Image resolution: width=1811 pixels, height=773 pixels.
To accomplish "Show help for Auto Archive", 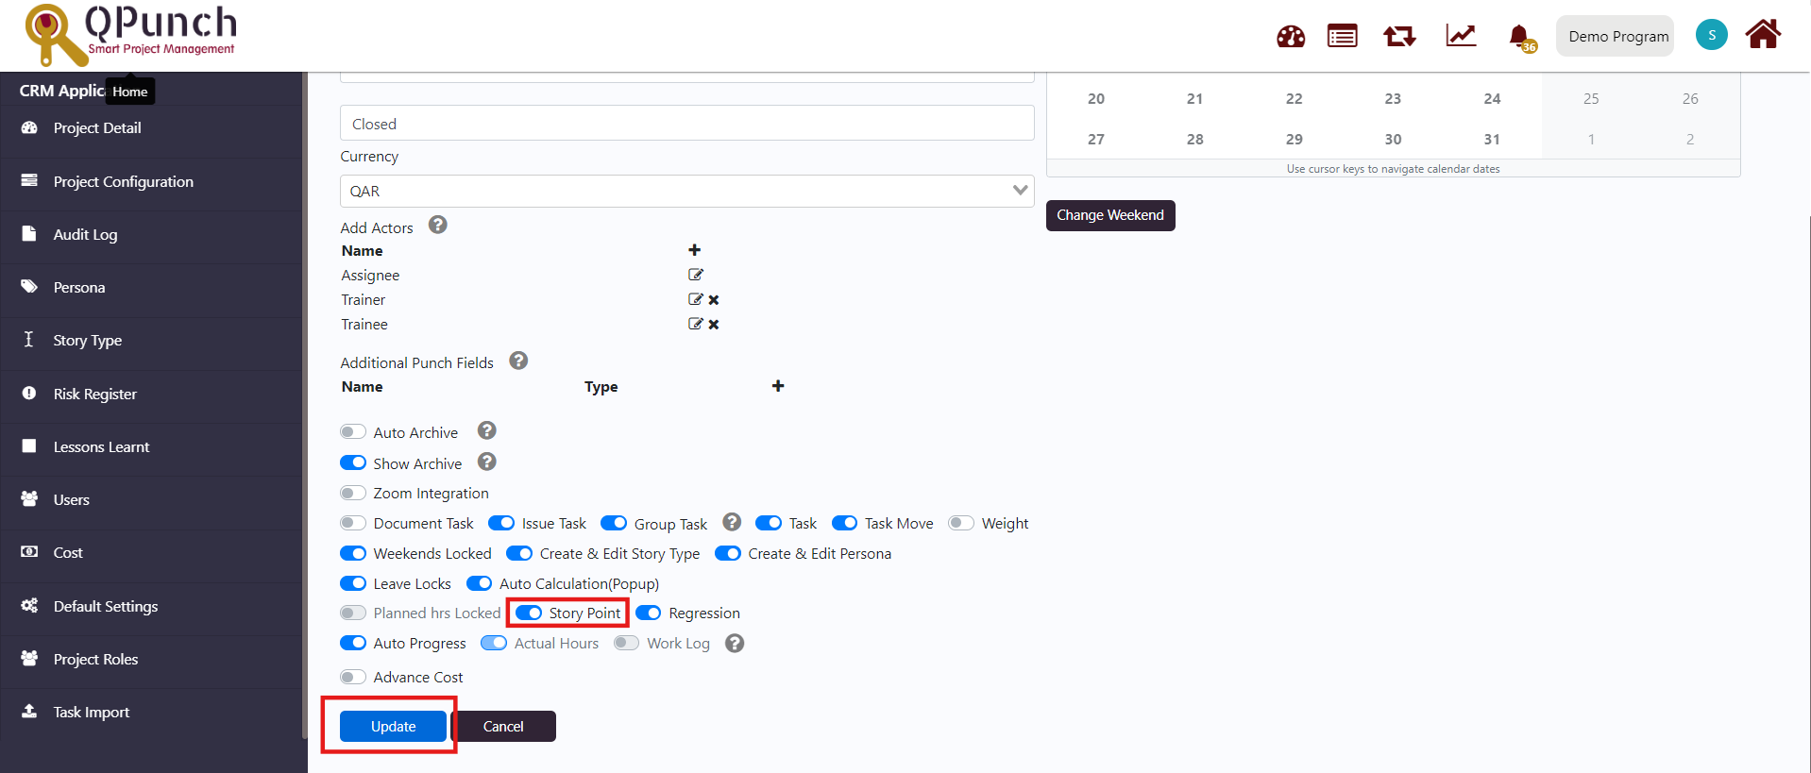I will click(487, 430).
